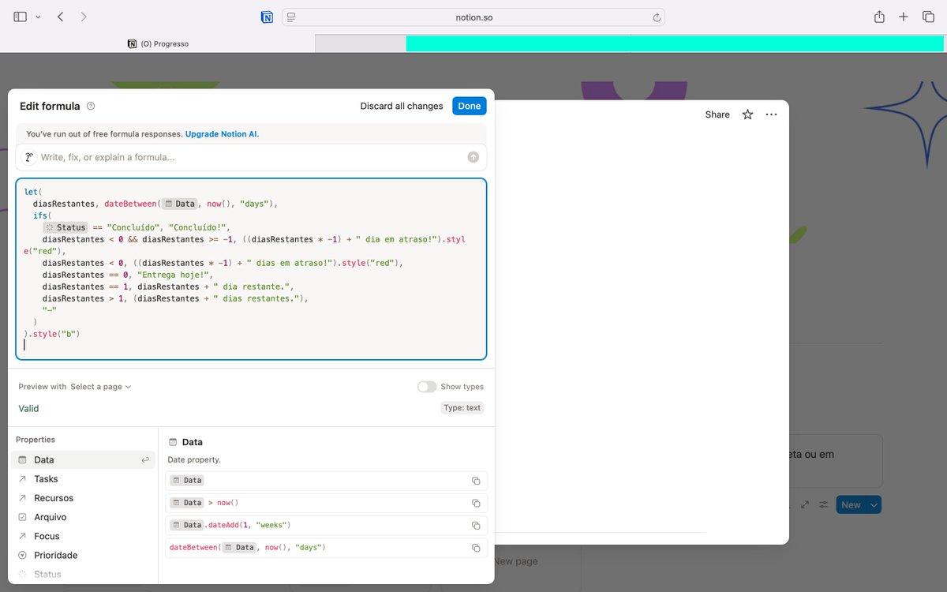The height and width of the screenshot is (592, 947).
Task: Switch to the (O) Progresso tab
Action: pos(158,44)
